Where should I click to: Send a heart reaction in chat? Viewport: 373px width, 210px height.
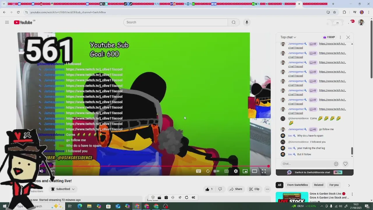[345, 164]
